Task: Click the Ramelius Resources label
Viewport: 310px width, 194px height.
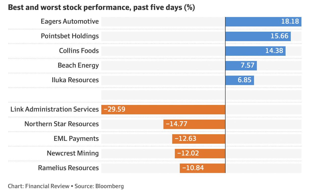Action: [68, 168]
